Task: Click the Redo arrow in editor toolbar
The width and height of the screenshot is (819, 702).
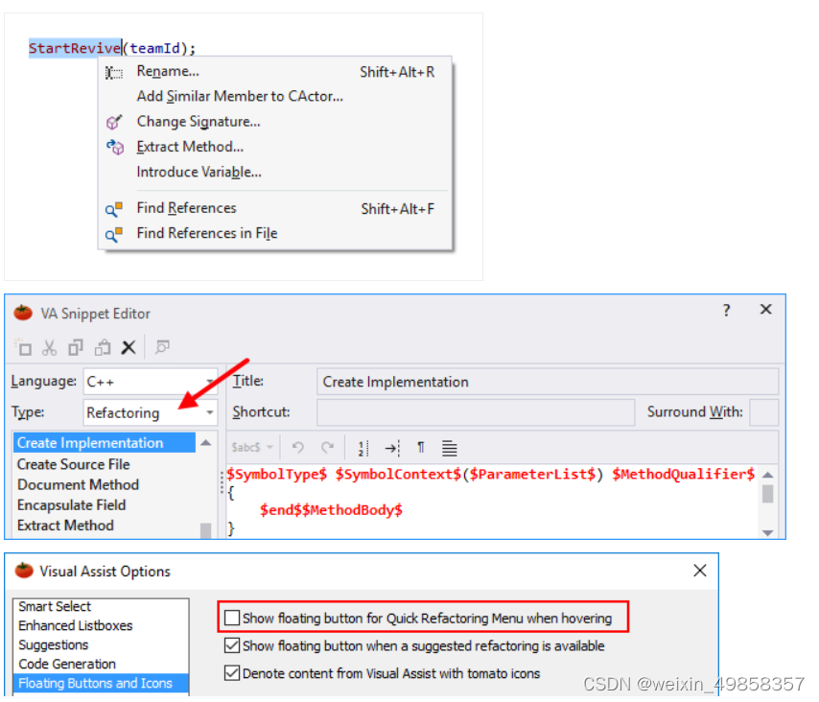Action: click(x=327, y=448)
